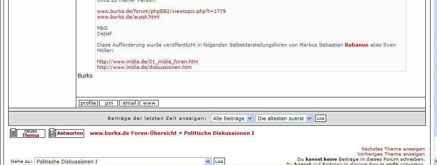
Task: Follow the inidia.de/01_inidia_foren.htm link
Action: (148, 62)
